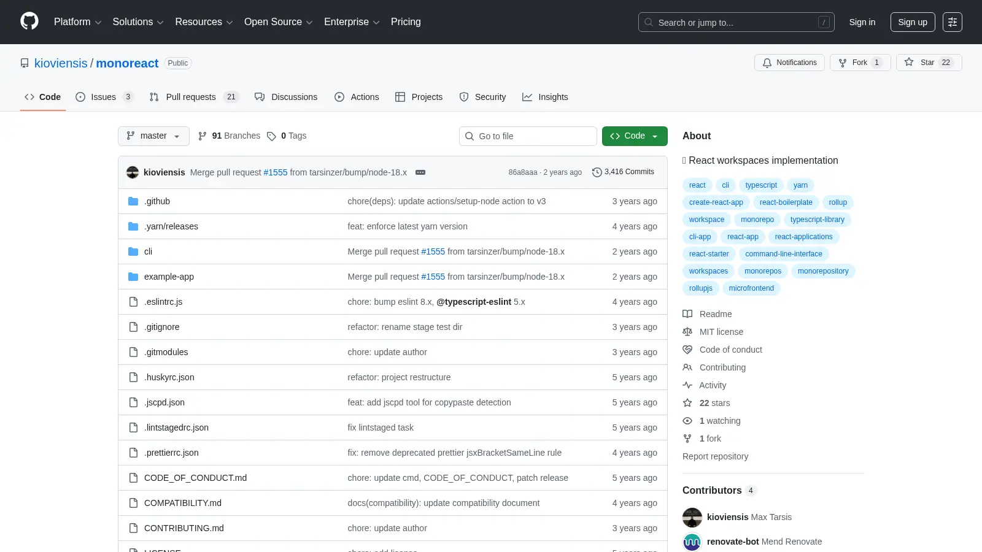This screenshot has height=552, width=982.
Task: Open the Pull requests tab
Action: 194,97
